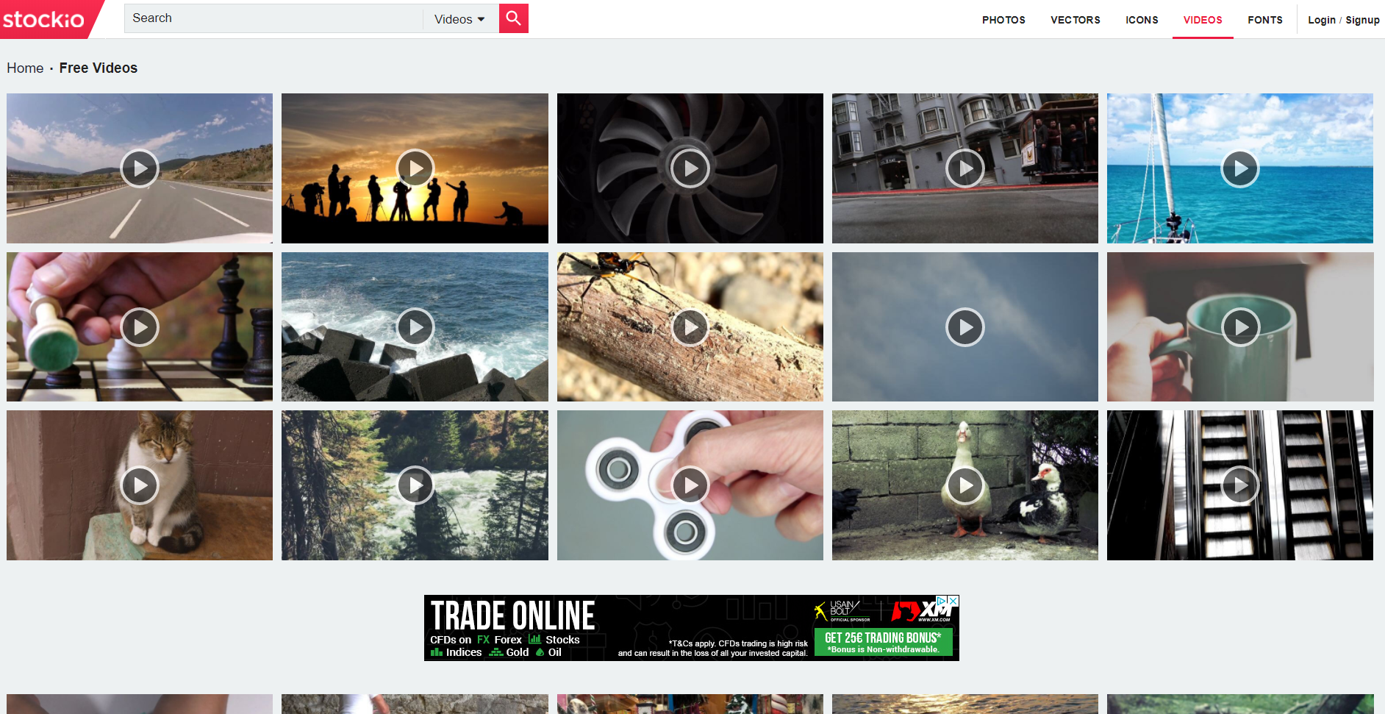Expand the Videos search category dropdown
This screenshot has height=714, width=1385.
click(460, 19)
